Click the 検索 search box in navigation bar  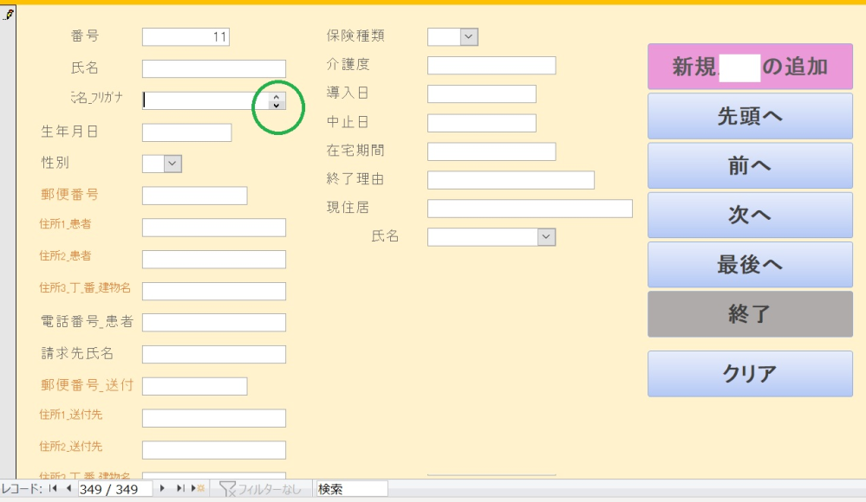[x=352, y=489]
